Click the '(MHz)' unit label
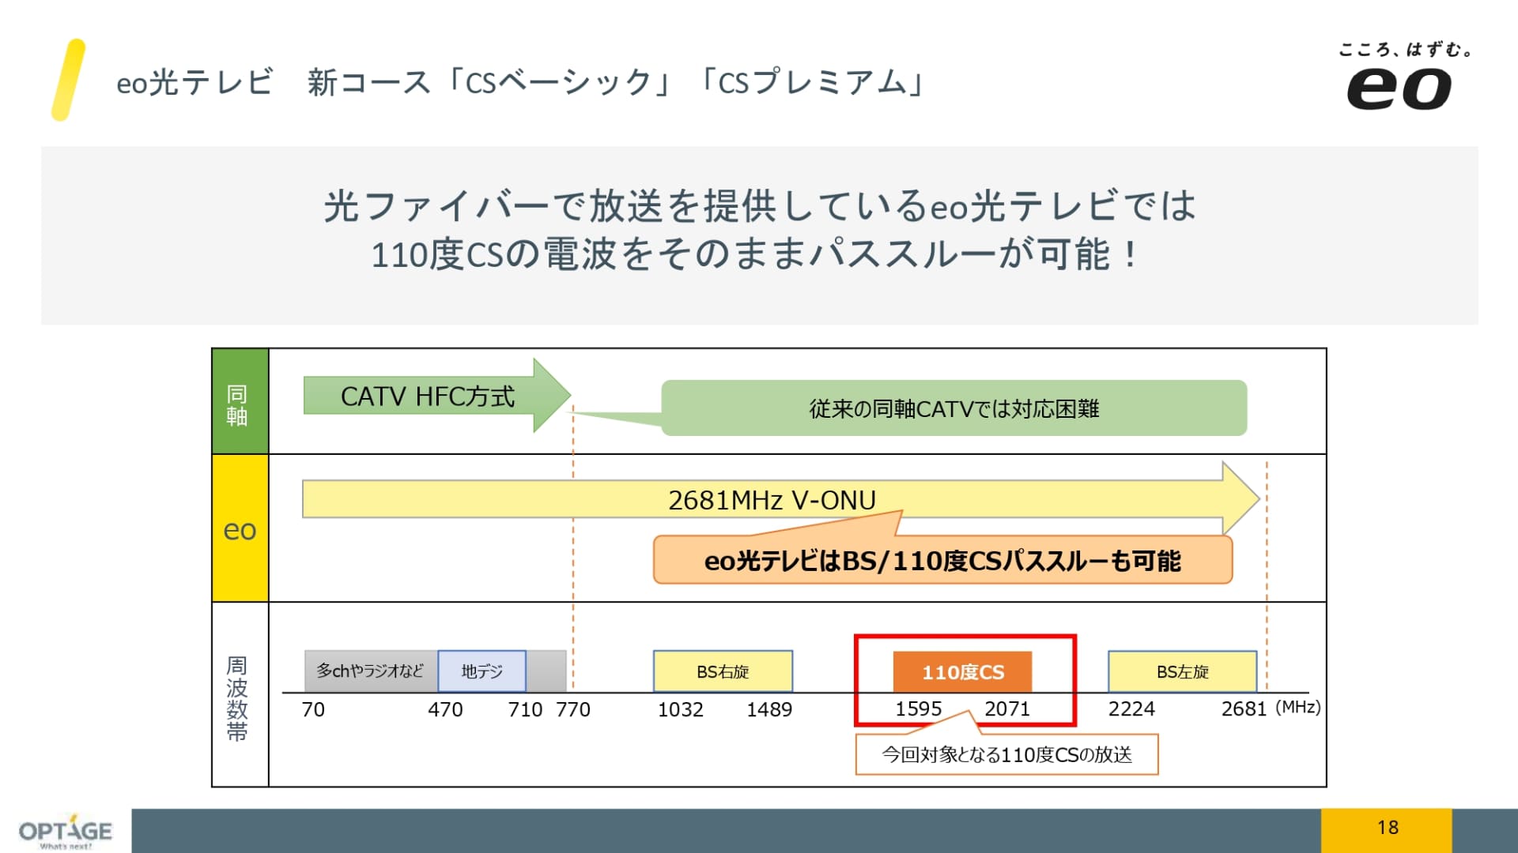1518x853 pixels. [x=1298, y=707]
